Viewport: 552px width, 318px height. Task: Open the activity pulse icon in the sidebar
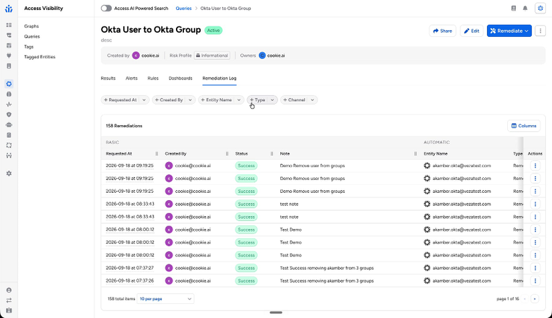click(x=9, y=104)
